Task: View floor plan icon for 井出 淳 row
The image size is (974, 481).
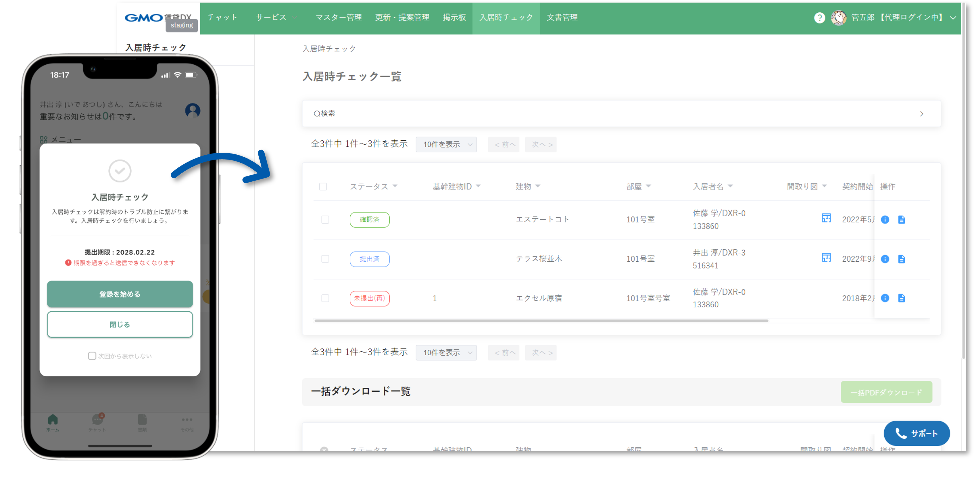Action: pos(826,258)
